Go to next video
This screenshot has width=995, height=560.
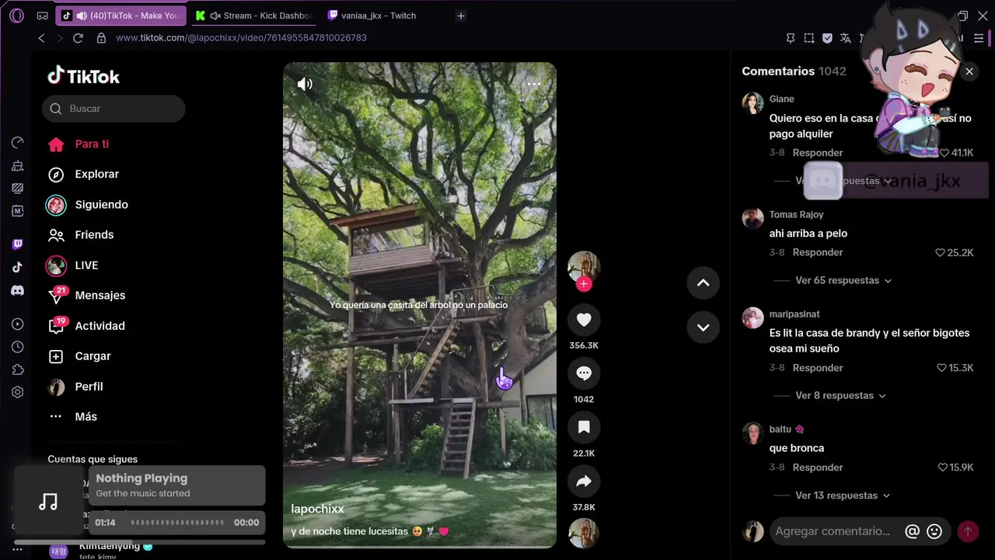(703, 327)
